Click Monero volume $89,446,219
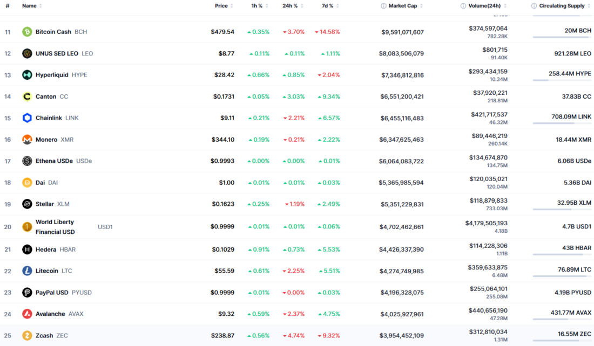 pos(489,136)
